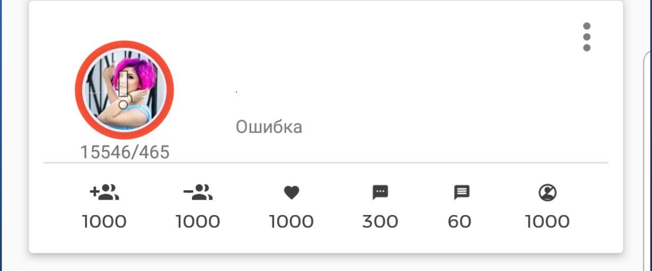Image resolution: width=652 pixels, height=271 pixels.
Task: Click the remove followers icon
Action: (x=198, y=193)
